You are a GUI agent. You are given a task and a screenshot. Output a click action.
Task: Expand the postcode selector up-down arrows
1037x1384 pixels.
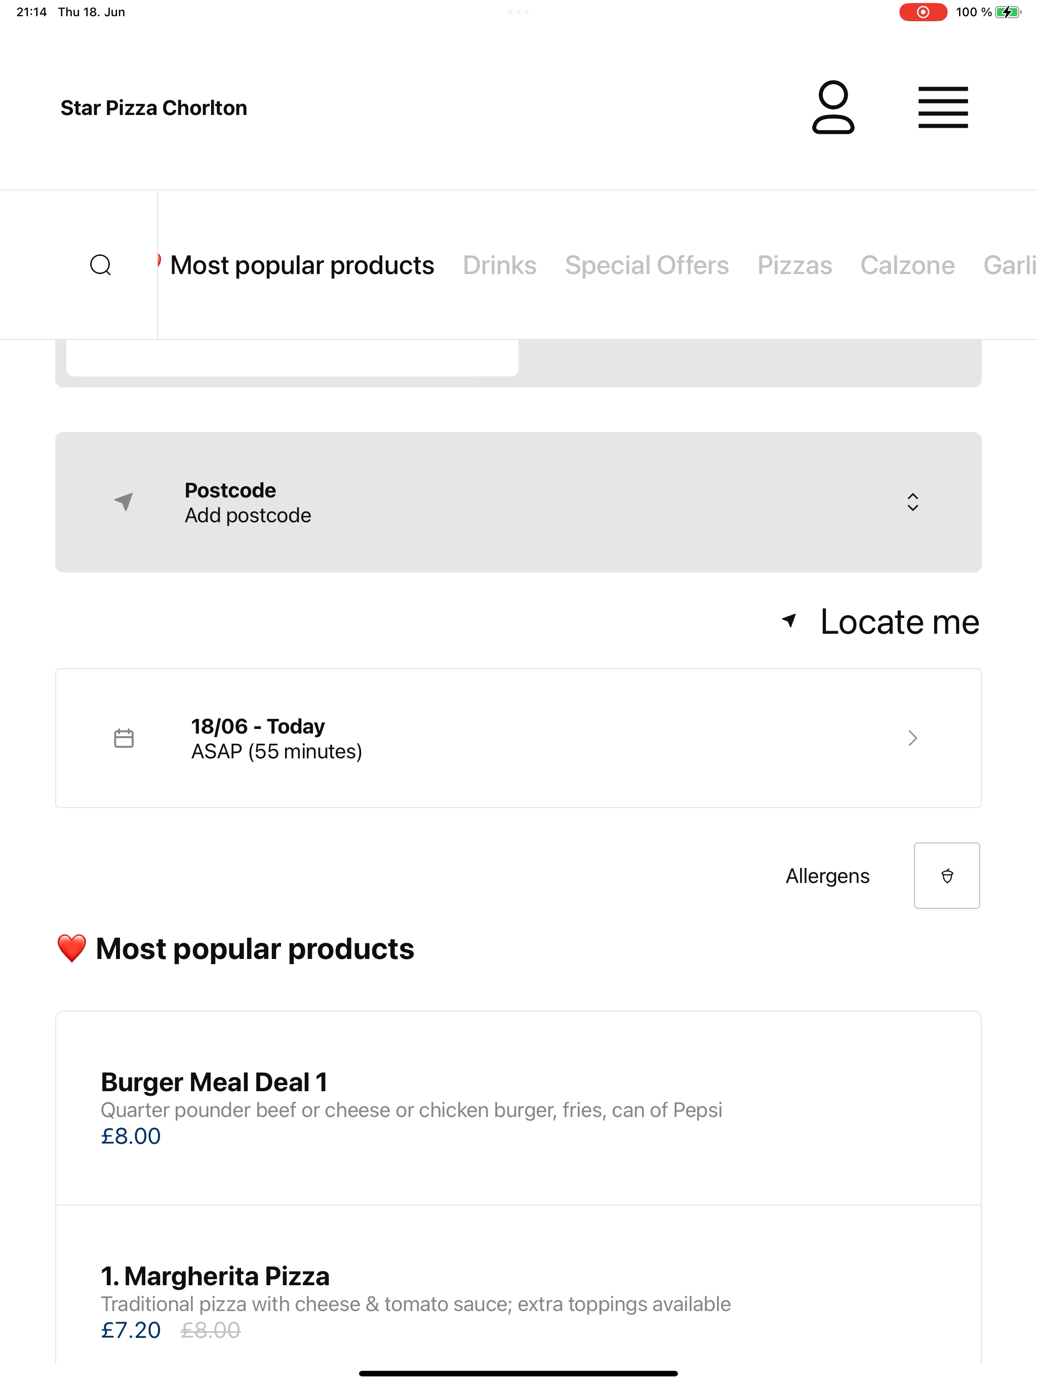coord(912,502)
